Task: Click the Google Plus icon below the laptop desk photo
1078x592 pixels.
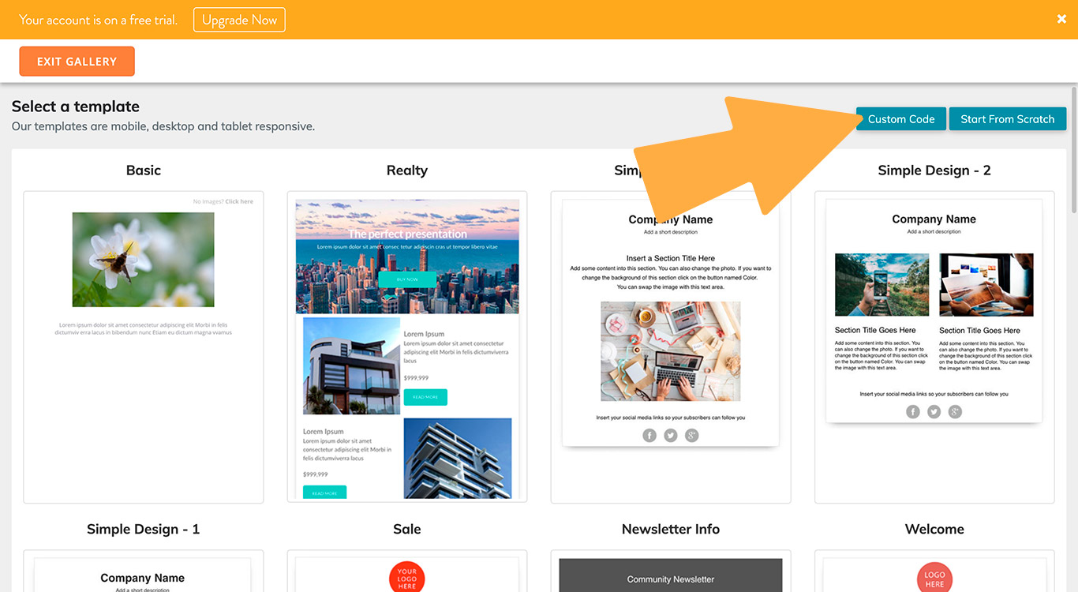Action: pyautogui.click(x=692, y=435)
